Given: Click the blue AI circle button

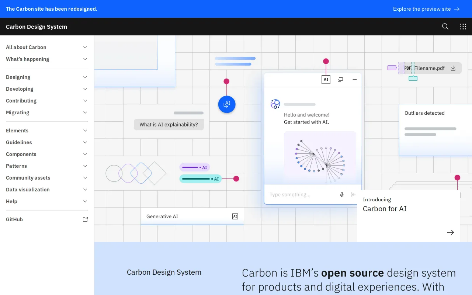Looking at the screenshot, I should [227, 104].
